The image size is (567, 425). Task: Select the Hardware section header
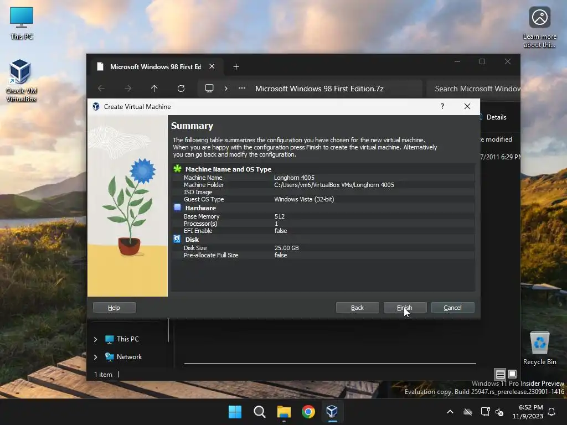click(200, 208)
